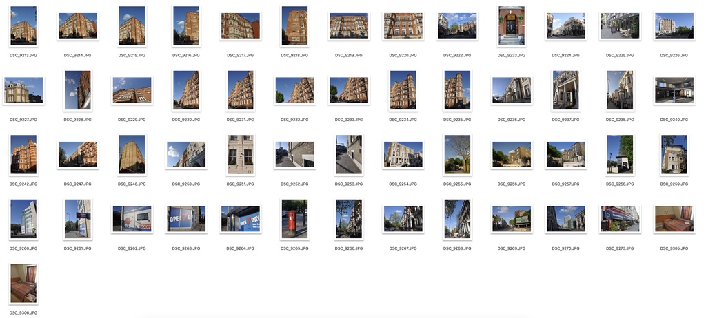Click the filename label DSC_9213.JPG

(x=23, y=55)
